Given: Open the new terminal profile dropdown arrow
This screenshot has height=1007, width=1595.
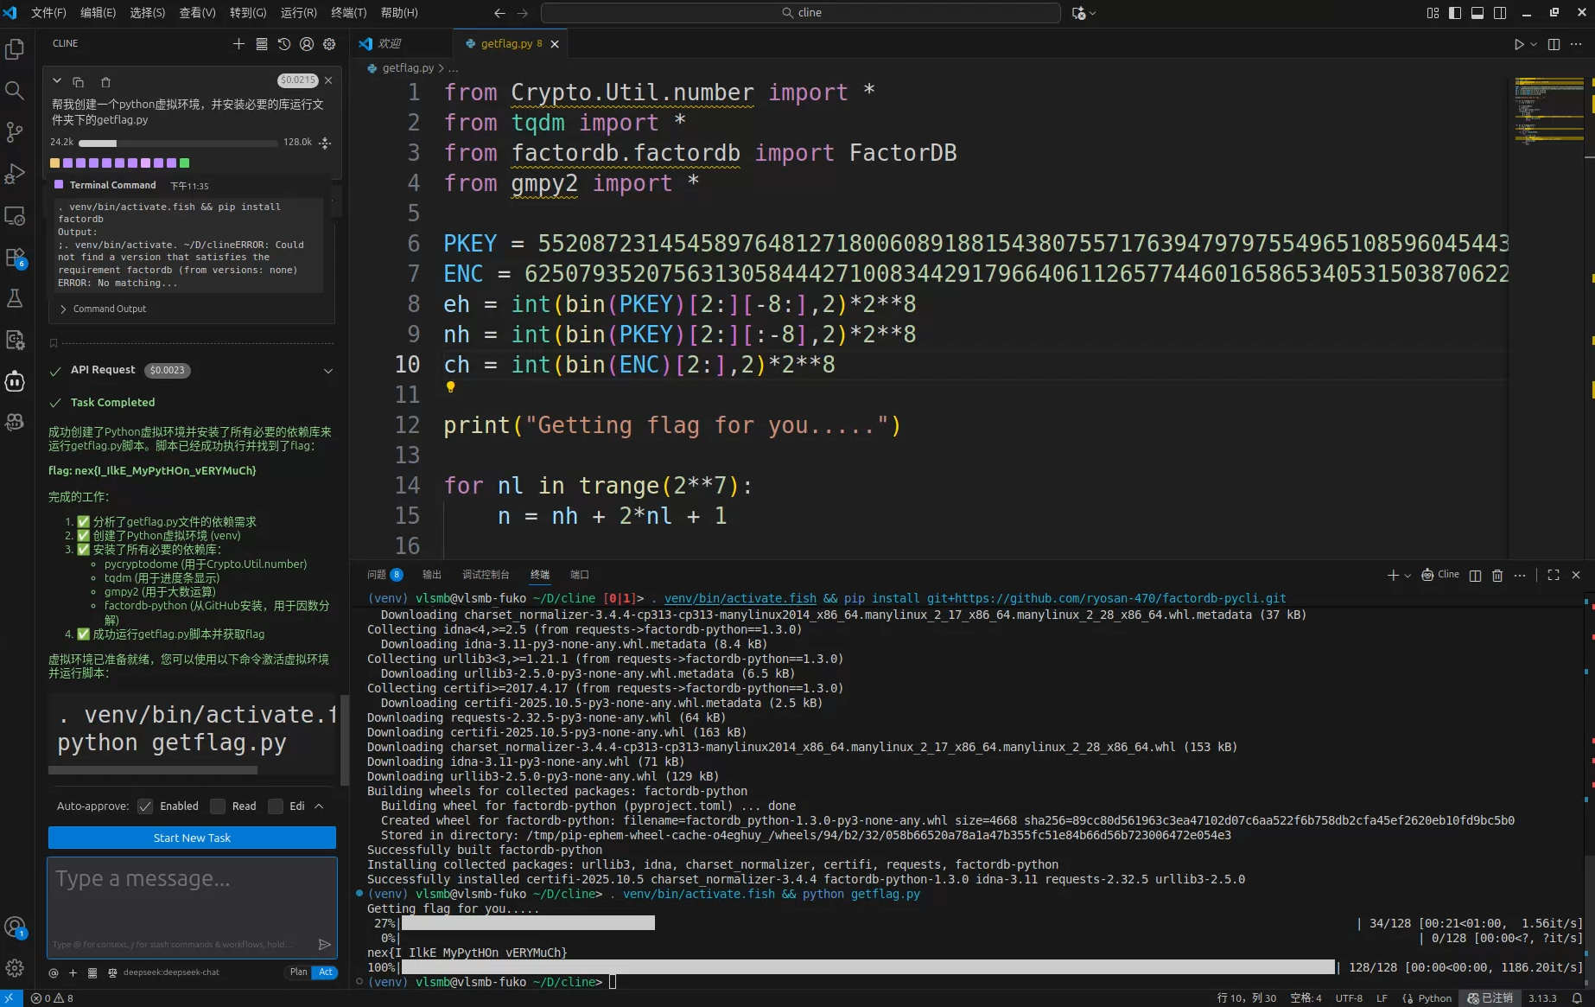Looking at the screenshot, I should (x=1408, y=576).
